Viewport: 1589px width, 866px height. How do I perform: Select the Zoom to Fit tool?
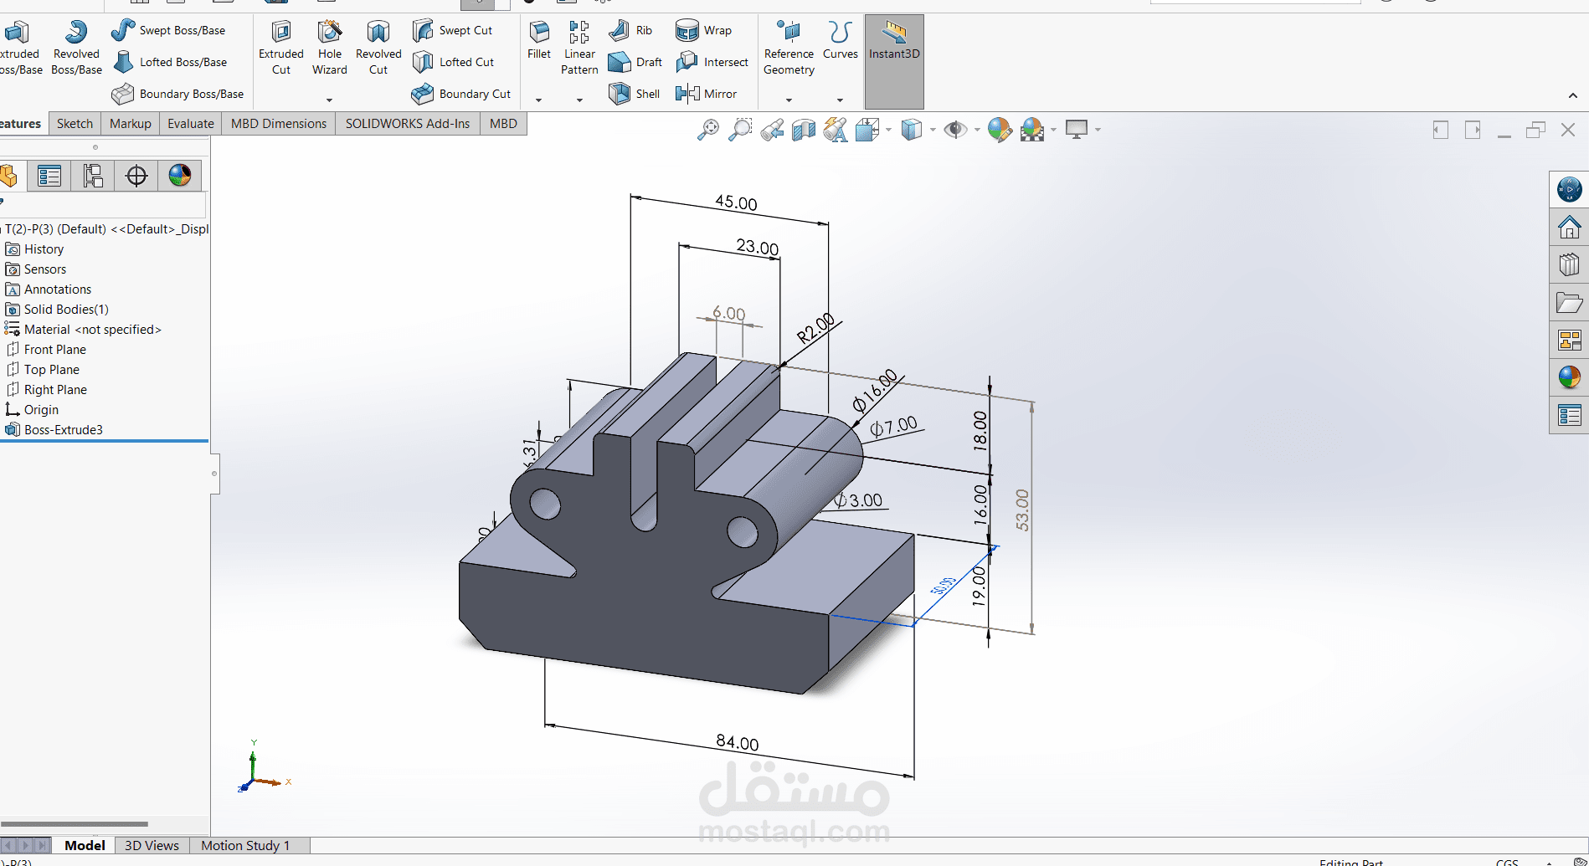[x=707, y=129]
